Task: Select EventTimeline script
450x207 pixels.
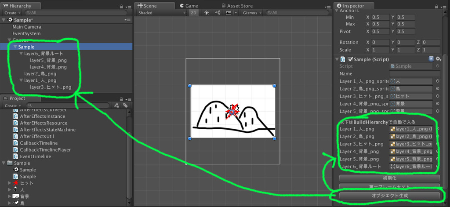Action: [36, 156]
